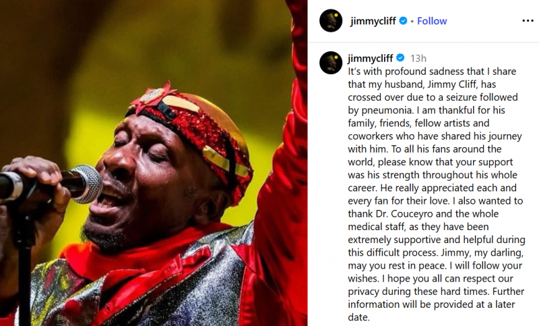Open jimmycliff profile from caption username
This screenshot has height=326, width=539.
[370, 58]
